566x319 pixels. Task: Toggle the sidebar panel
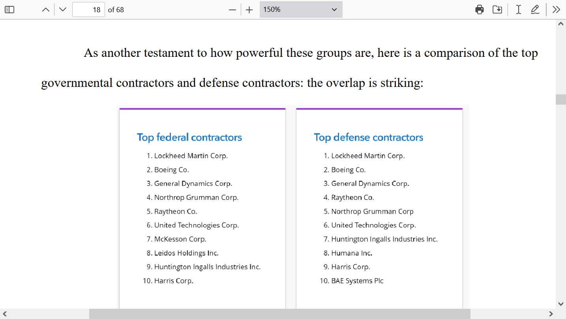point(9,9)
